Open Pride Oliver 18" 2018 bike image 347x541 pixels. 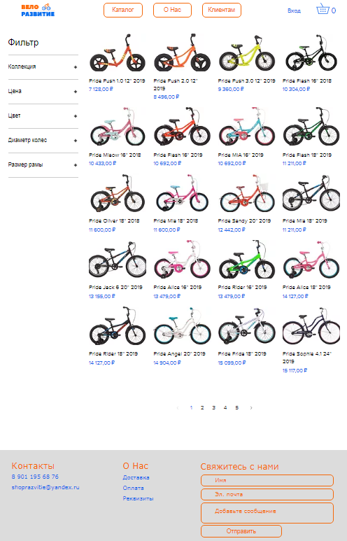click(x=118, y=193)
